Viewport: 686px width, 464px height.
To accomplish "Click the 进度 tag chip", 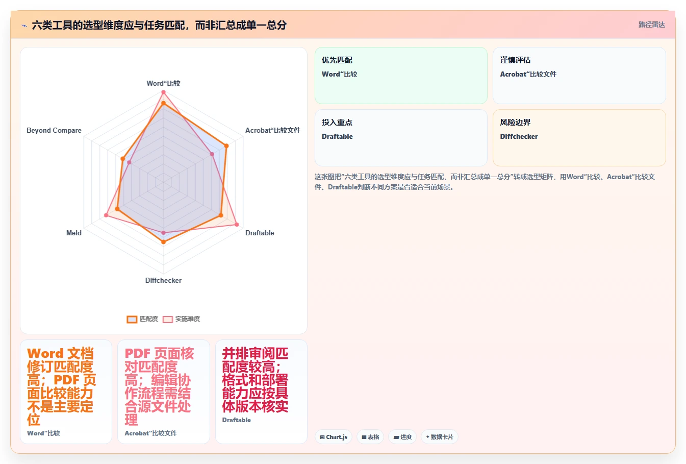I will click(x=402, y=437).
